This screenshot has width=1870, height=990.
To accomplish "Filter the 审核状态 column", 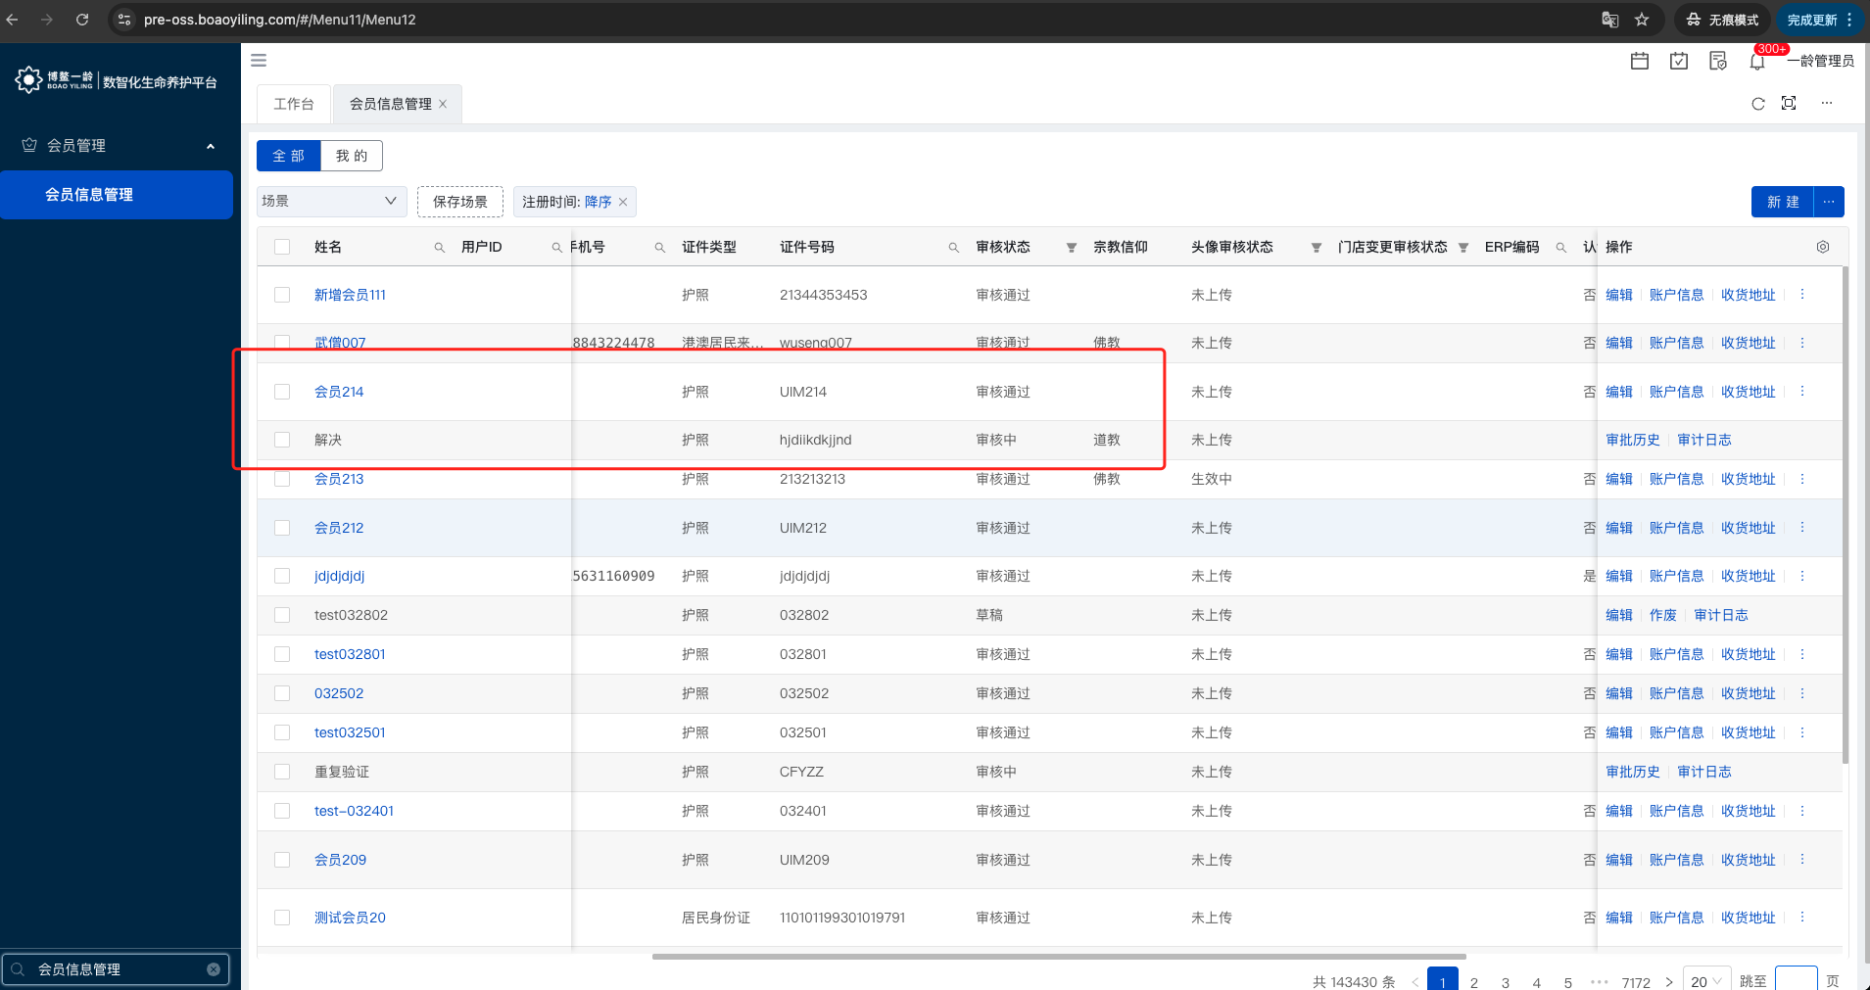I will pyautogui.click(x=1072, y=248).
